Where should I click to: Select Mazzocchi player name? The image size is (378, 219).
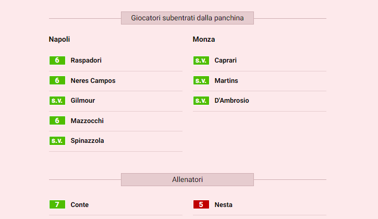pos(87,121)
